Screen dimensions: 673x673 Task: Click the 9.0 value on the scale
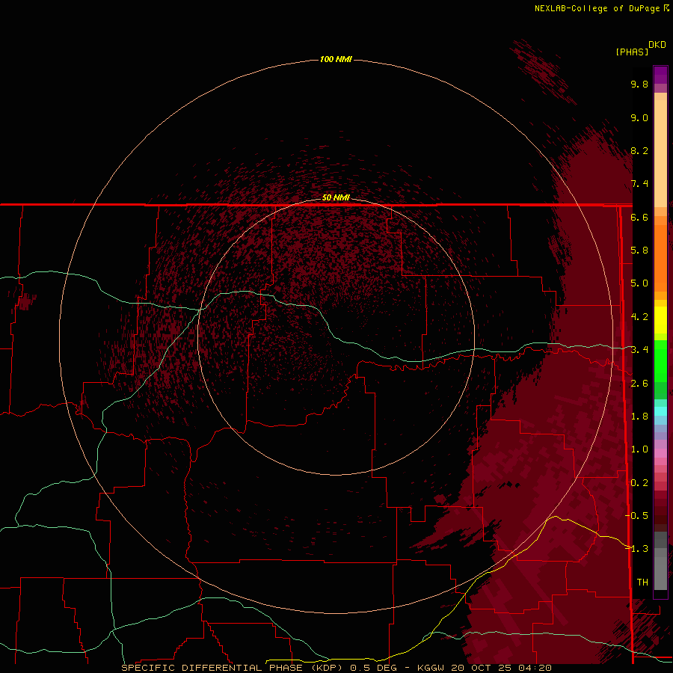pos(639,117)
